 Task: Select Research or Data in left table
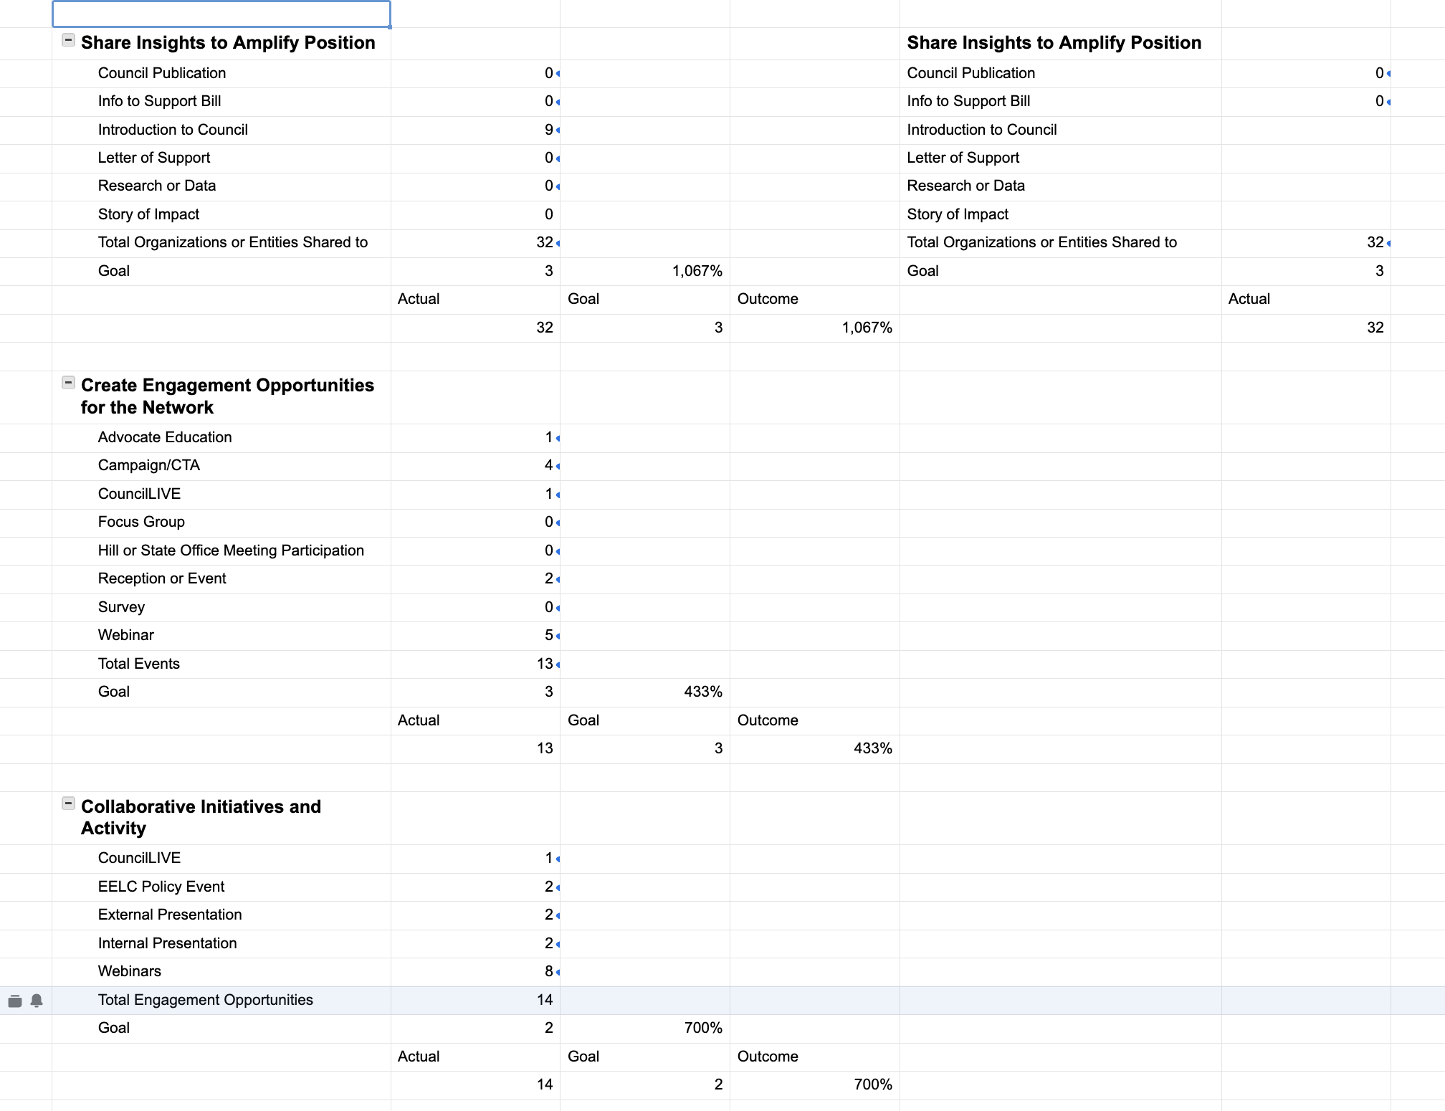point(157,186)
